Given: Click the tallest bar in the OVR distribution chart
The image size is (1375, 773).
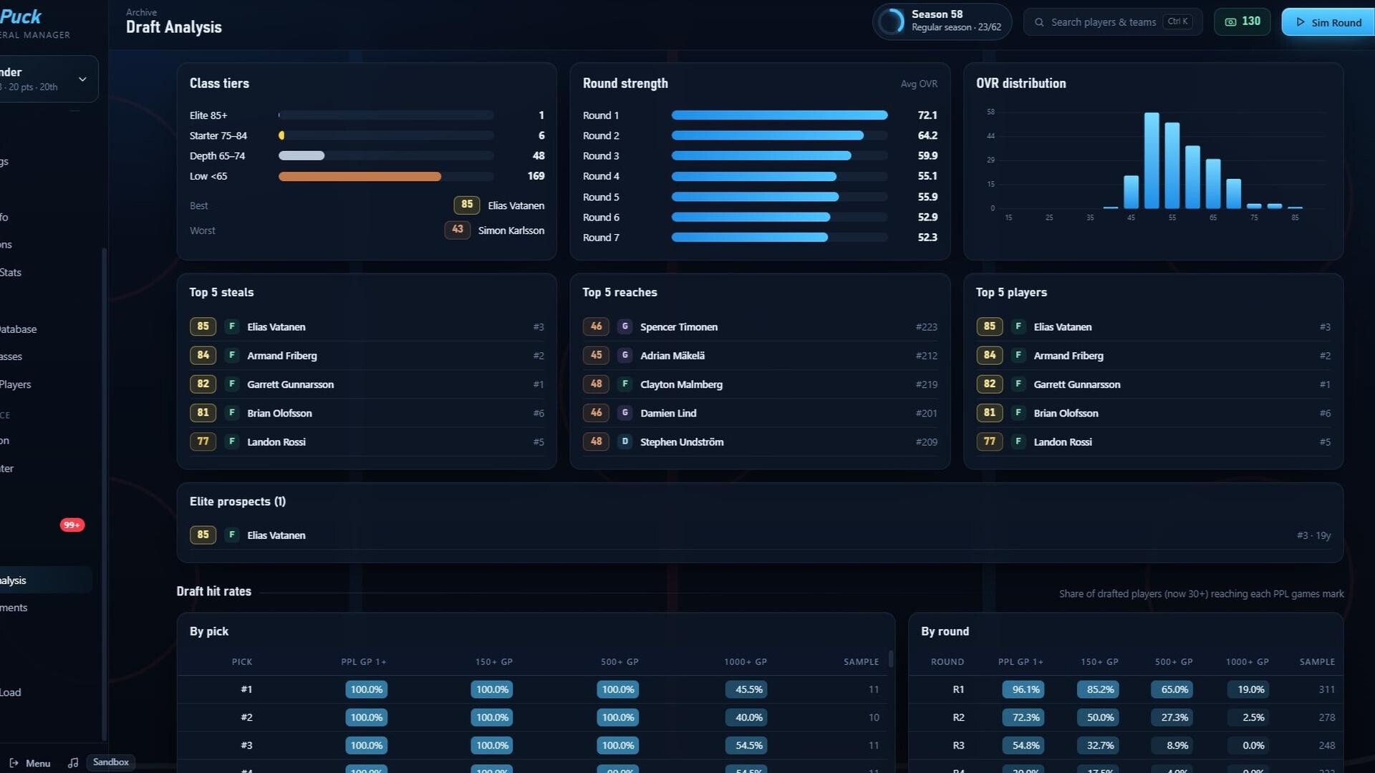Looking at the screenshot, I should [1152, 160].
